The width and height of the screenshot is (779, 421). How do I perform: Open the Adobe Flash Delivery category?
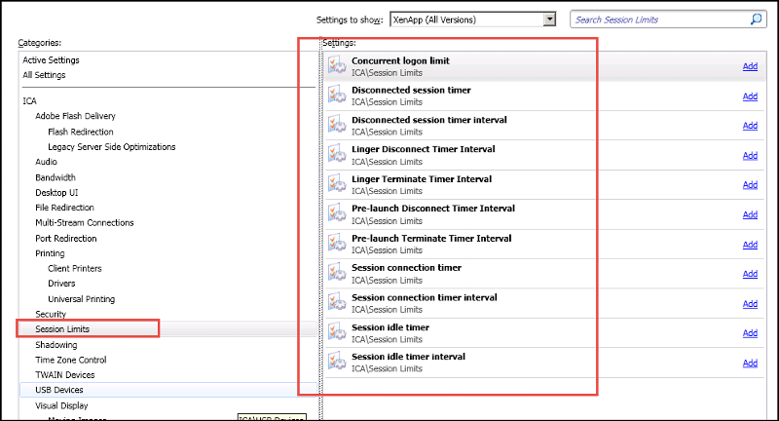[x=75, y=116]
